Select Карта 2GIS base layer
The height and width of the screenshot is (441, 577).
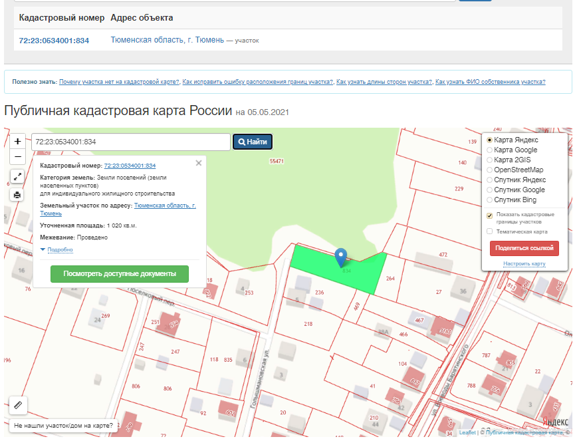click(x=489, y=160)
